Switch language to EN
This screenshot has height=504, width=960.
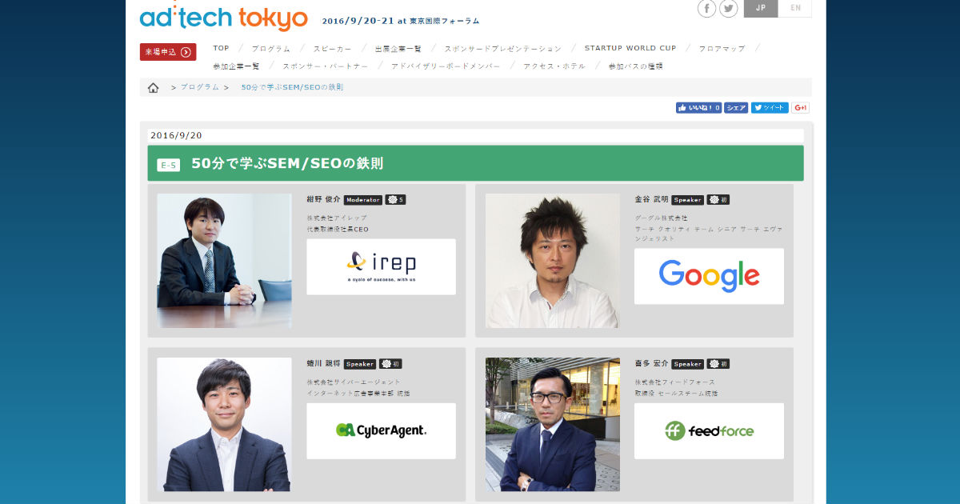coord(794,8)
